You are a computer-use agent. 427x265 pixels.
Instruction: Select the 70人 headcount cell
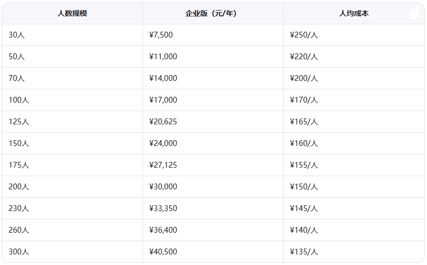pos(72,78)
